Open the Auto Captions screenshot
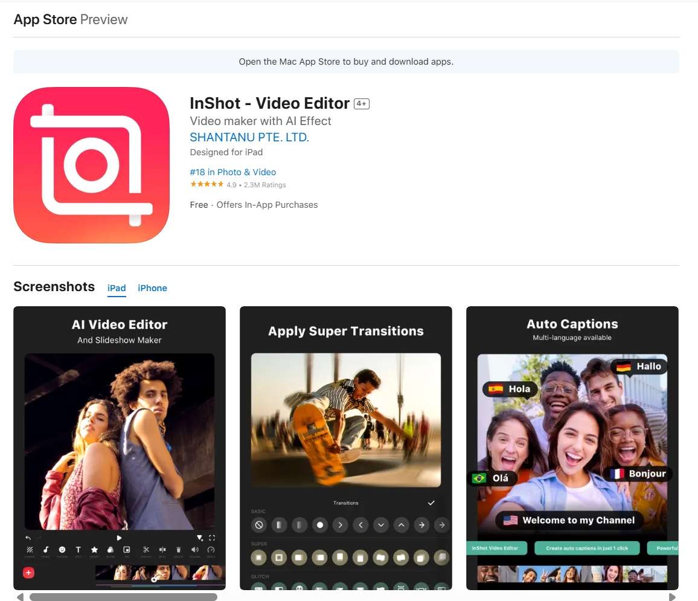The height and width of the screenshot is (601, 698). 572,448
